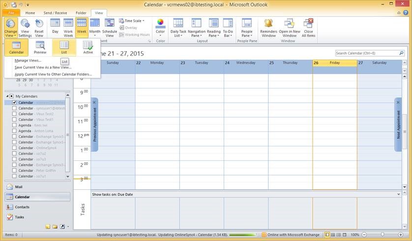Open the Navigation Pane dropdown

tap(197, 28)
